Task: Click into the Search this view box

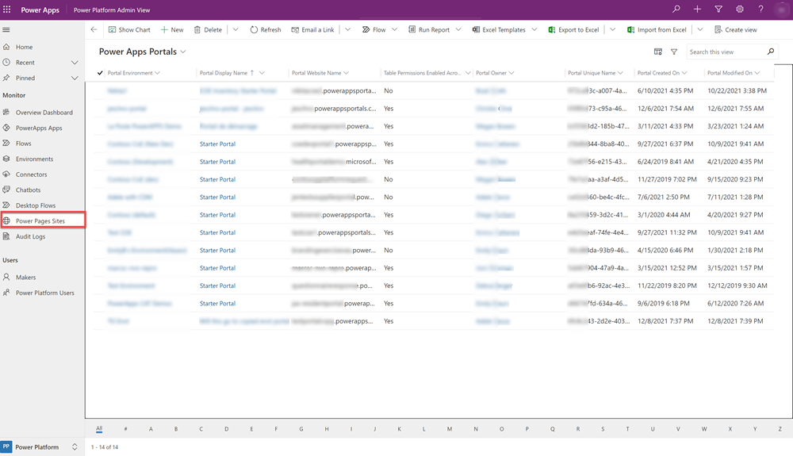Action: [726, 52]
